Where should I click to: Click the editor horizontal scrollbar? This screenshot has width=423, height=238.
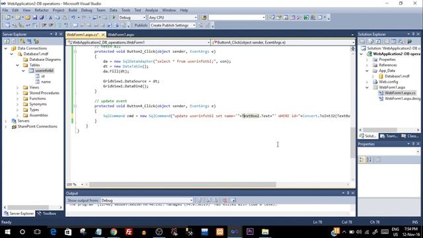pyautogui.click(x=182, y=184)
